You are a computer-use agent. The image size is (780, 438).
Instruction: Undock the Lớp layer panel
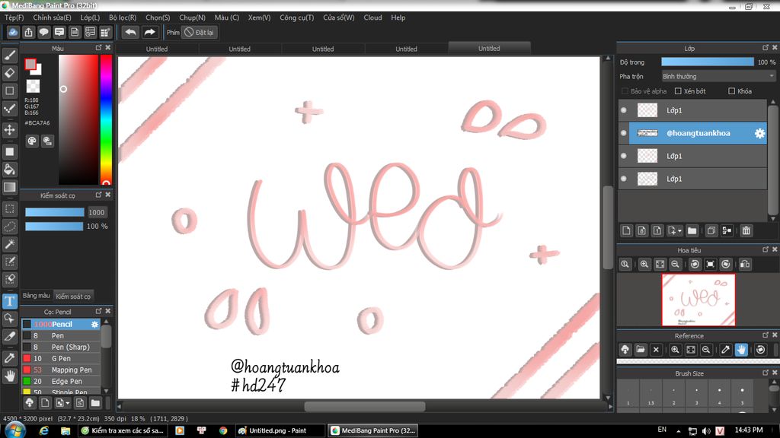point(766,48)
